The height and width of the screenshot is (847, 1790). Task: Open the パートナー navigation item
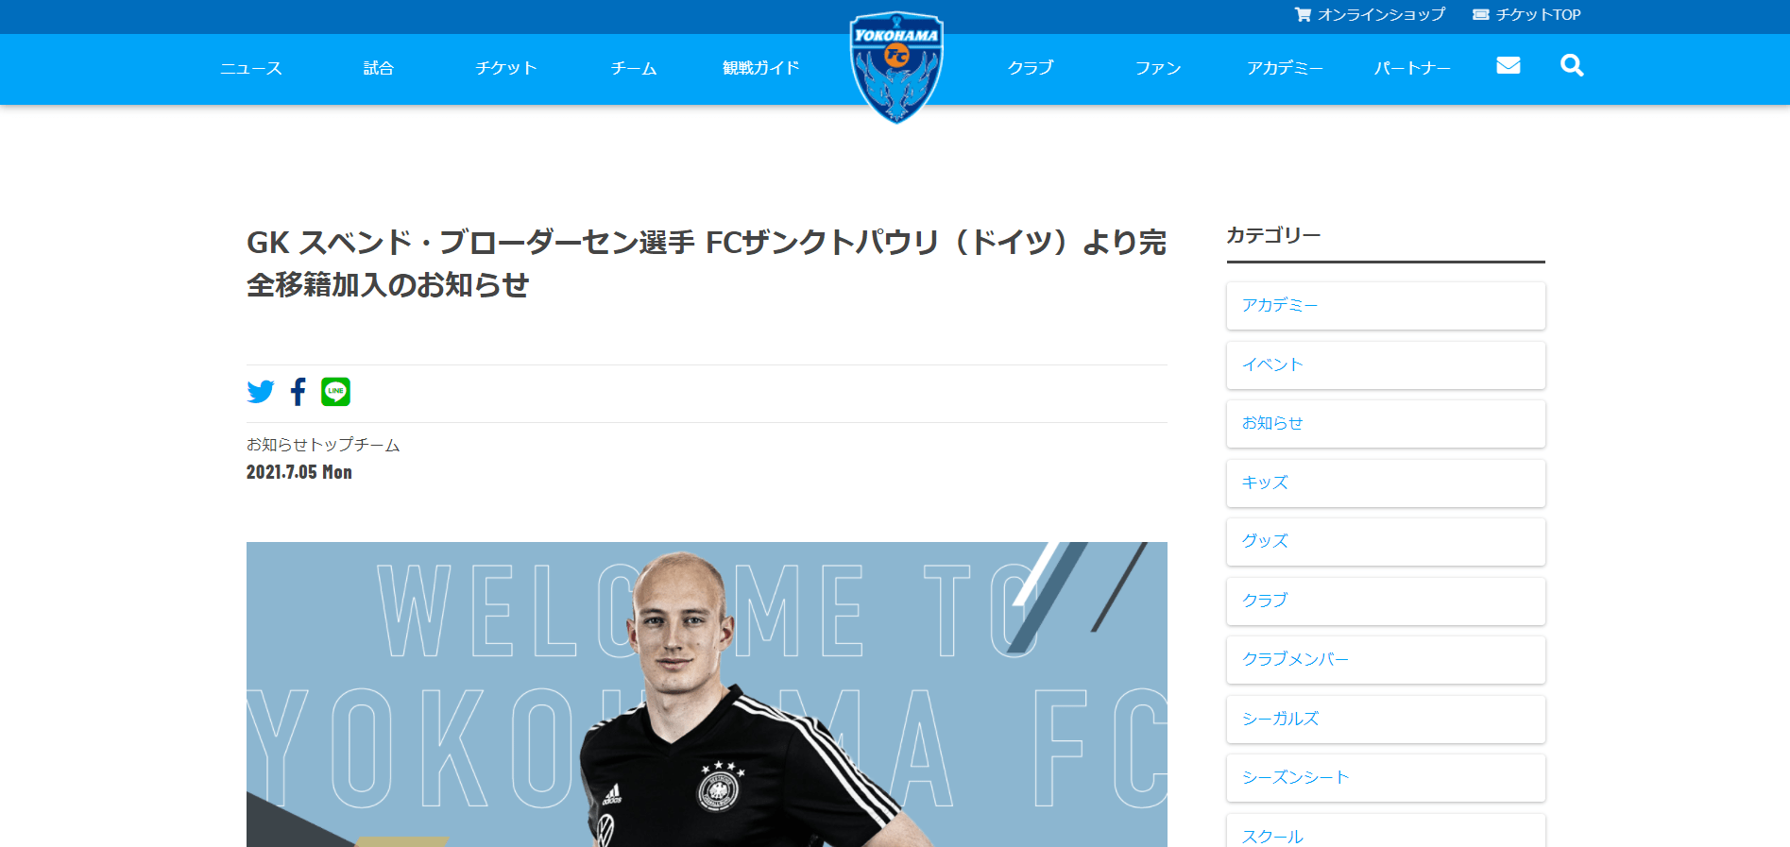pos(1412,68)
